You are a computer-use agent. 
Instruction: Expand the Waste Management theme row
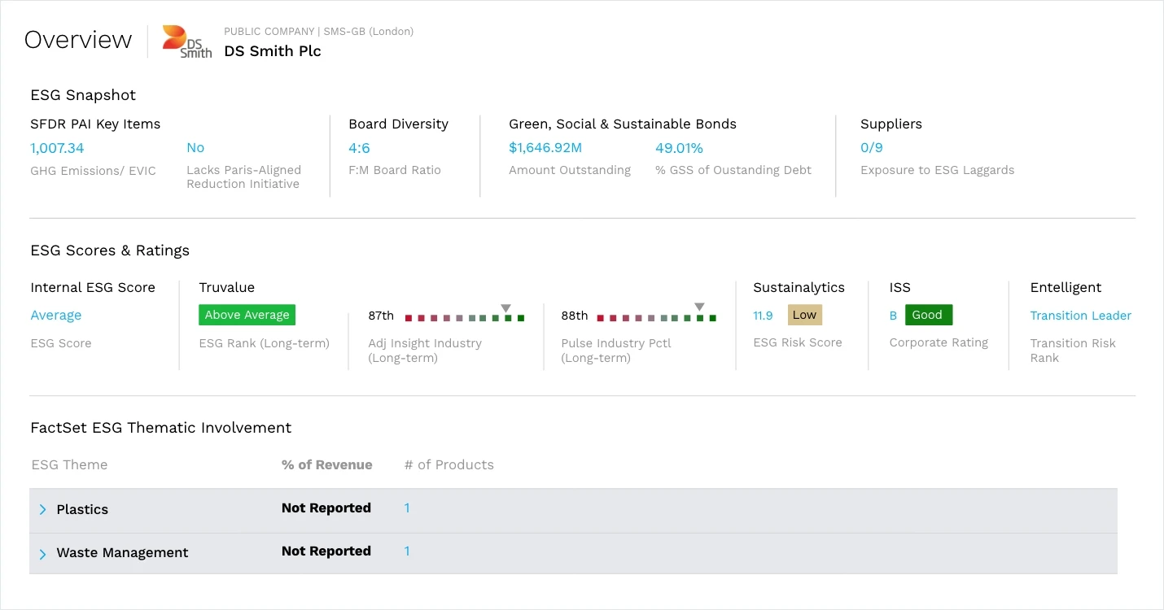[x=43, y=554]
